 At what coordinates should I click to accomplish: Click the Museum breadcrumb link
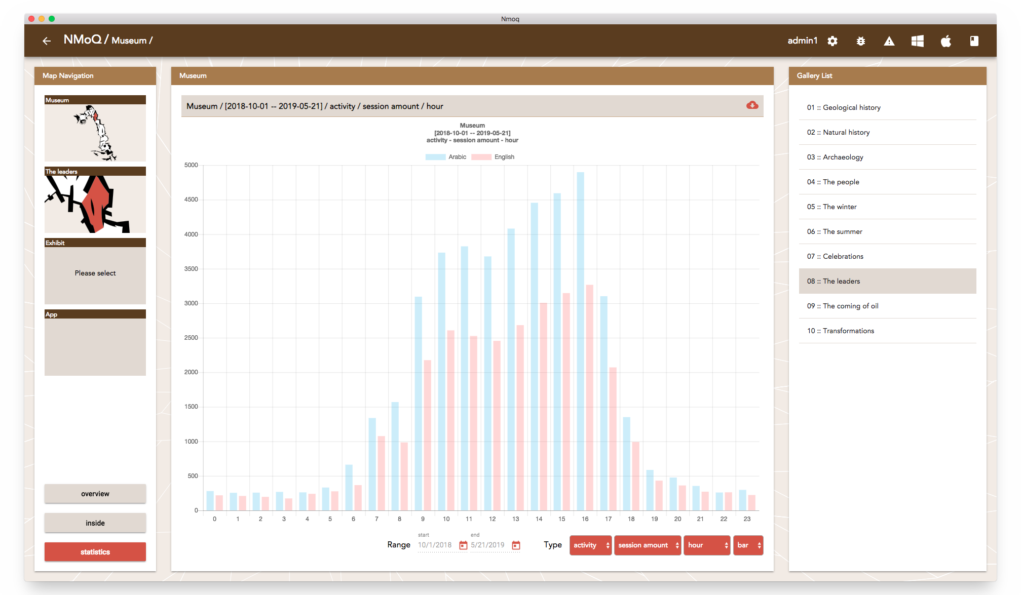coord(129,41)
